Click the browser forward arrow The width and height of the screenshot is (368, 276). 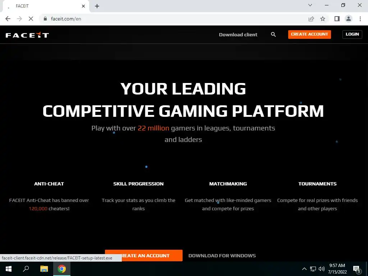(x=19, y=19)
